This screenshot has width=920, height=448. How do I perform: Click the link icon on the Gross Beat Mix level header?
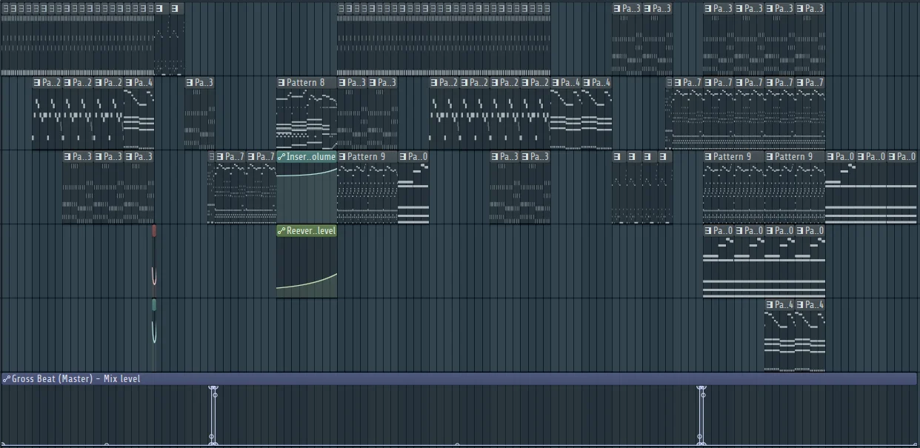[7, 378]
